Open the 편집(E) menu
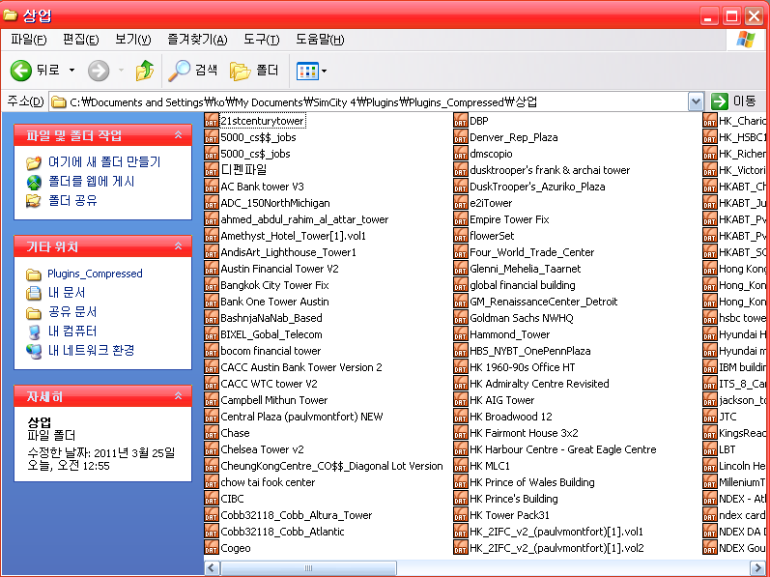Screen dimensions: 770x577 tap(80, 40)
